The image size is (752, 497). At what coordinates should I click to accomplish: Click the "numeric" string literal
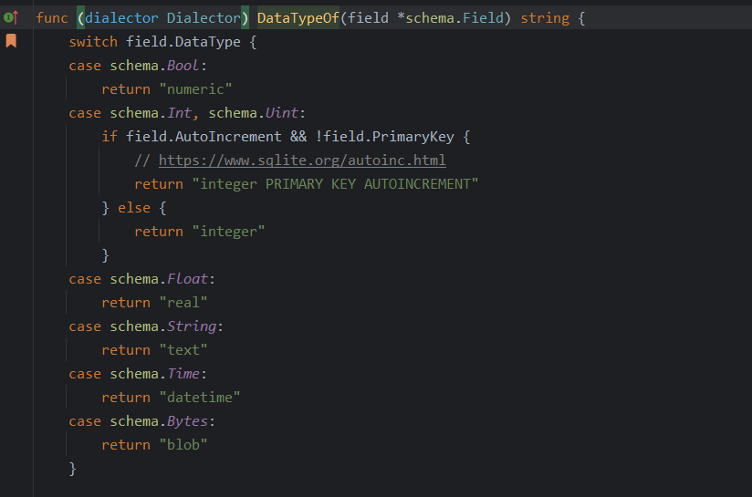coord(196,89)
